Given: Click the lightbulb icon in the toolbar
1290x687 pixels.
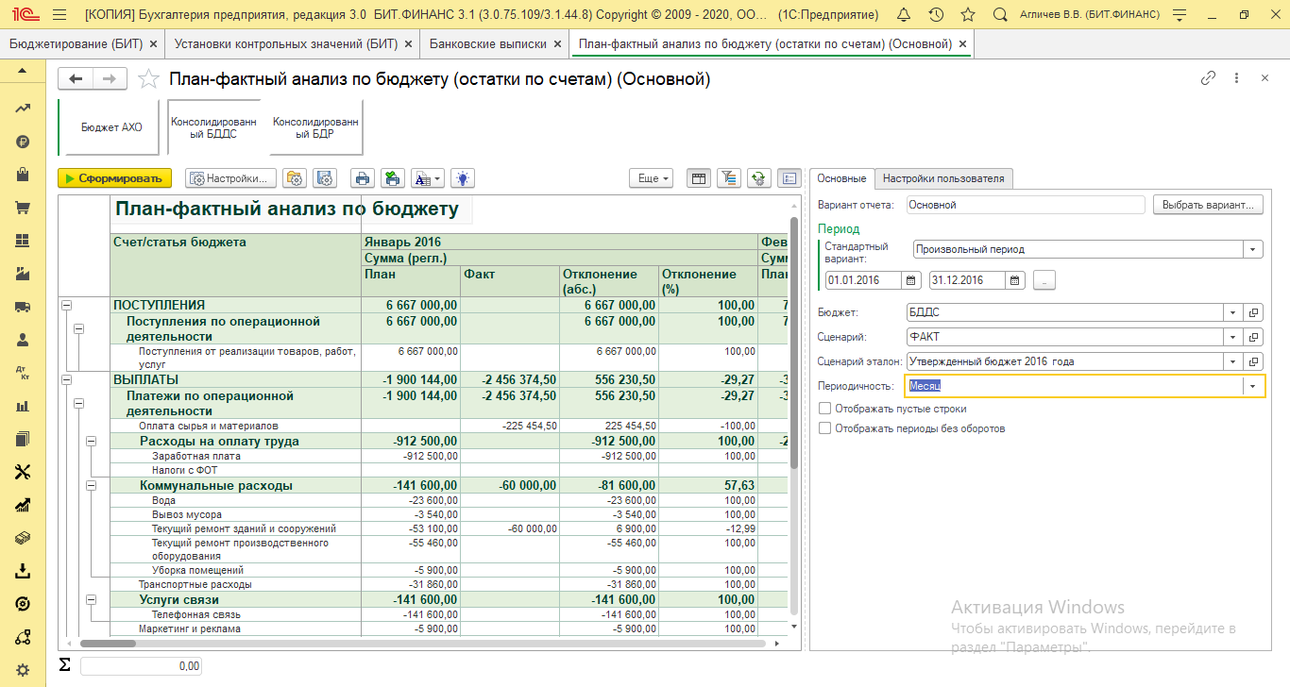Looking at the screenshot, I should click(463, 178).
